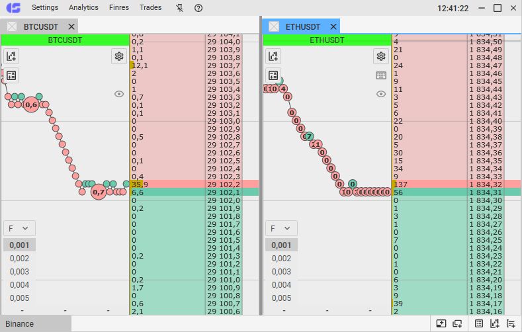
Task: Open the Analytics menu
Action: tap(83, 8)
